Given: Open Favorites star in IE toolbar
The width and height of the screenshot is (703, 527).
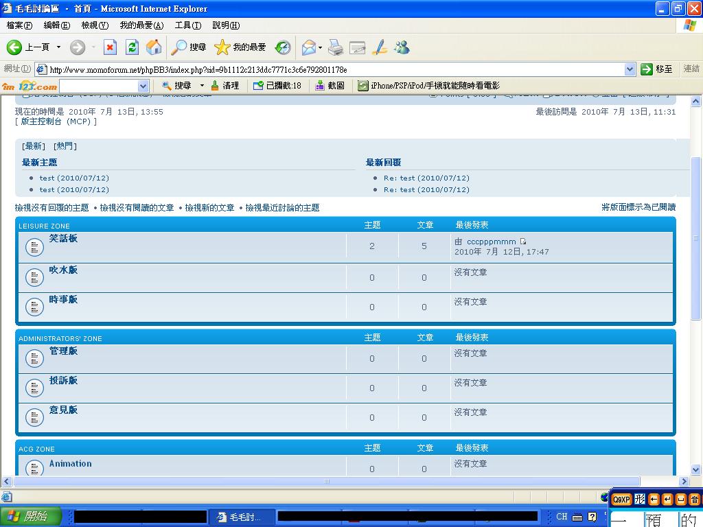Looking at the screenshot, I should [x=222, y=47].
